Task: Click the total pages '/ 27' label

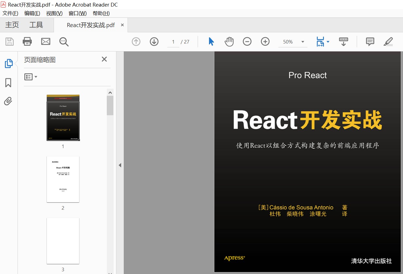Action: [185, 42]
